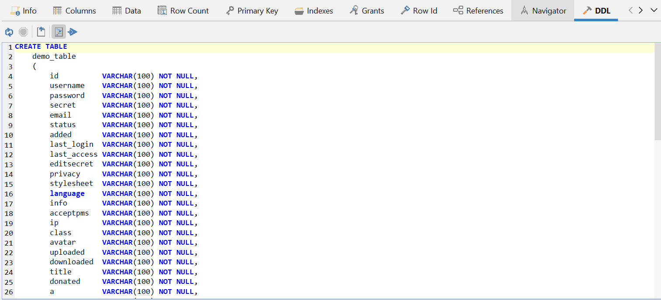Viewport: 661px width, 300px height.
Task: Click the right arrow to scroll tabs
Action: [x=640, y=10]
